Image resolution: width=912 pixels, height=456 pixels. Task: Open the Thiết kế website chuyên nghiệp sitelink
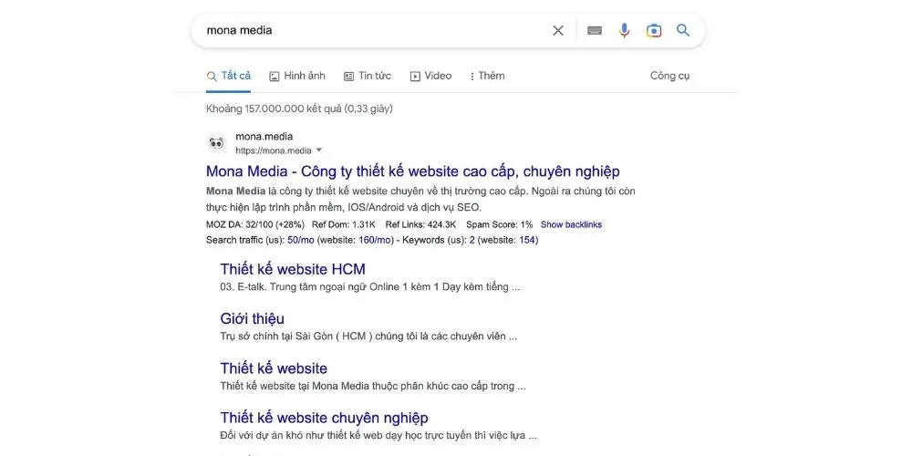pos(324,418)
